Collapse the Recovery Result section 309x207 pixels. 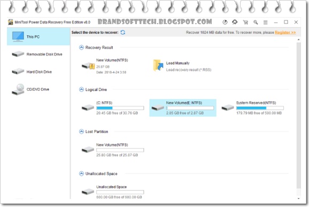(81, 48)
